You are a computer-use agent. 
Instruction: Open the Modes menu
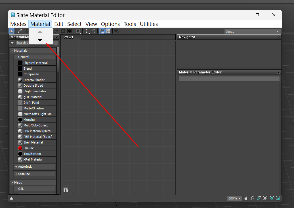point(18,24)
